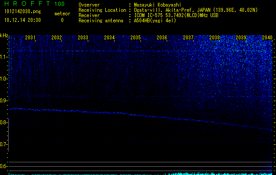Click the kHz axis unit label
Image resolution: width=276 pixels, height=175 pixels.
click(4, 35)
